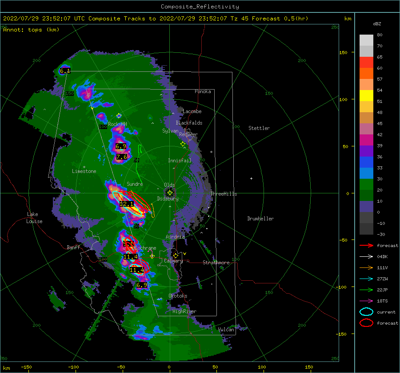Select the light gray band at top of dBZ scale
Viewport: 400px width, 373px height.
[x=366, y=40]
